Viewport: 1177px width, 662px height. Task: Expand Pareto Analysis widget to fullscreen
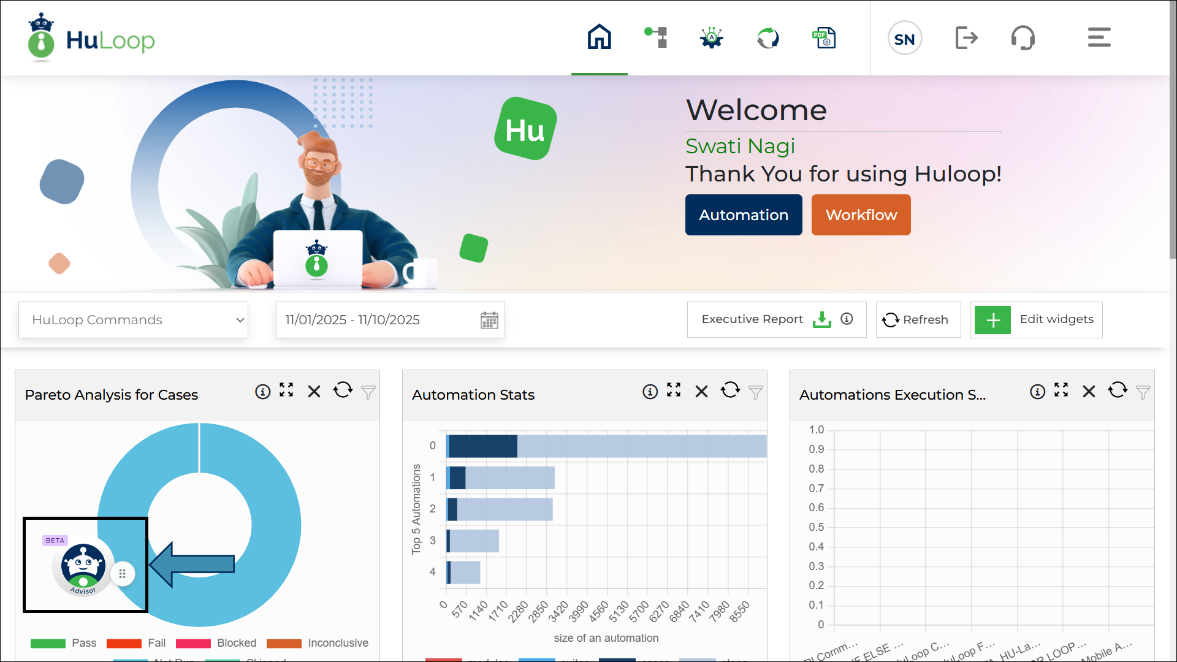286,390
